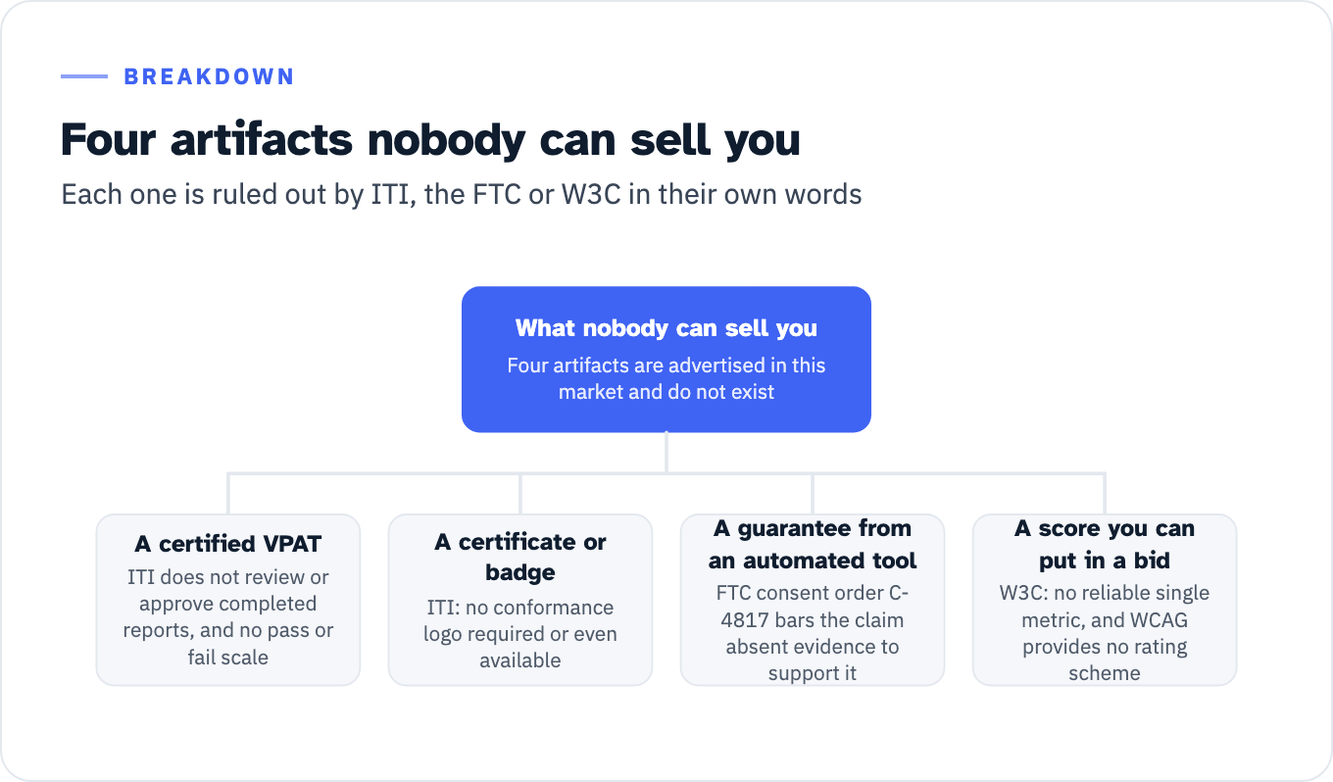This screenshot has width=1333, height=782.
Task: Click the 'A certificate or badge' title text
Action: pos(520,557)
